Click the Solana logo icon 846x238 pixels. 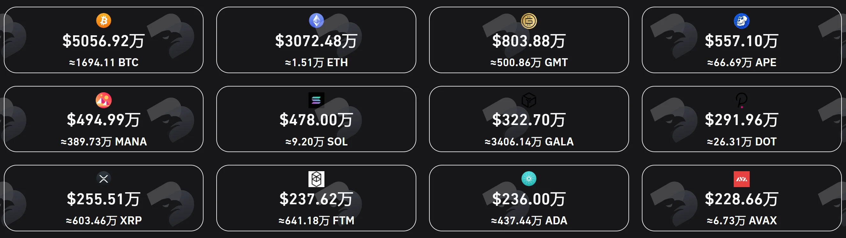(x=316, y=100)
